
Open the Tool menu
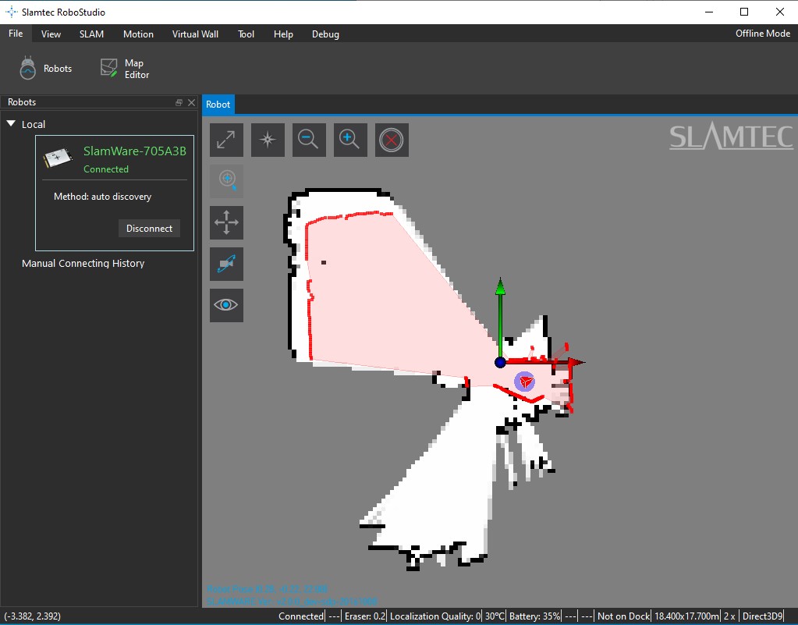(246, 34)
